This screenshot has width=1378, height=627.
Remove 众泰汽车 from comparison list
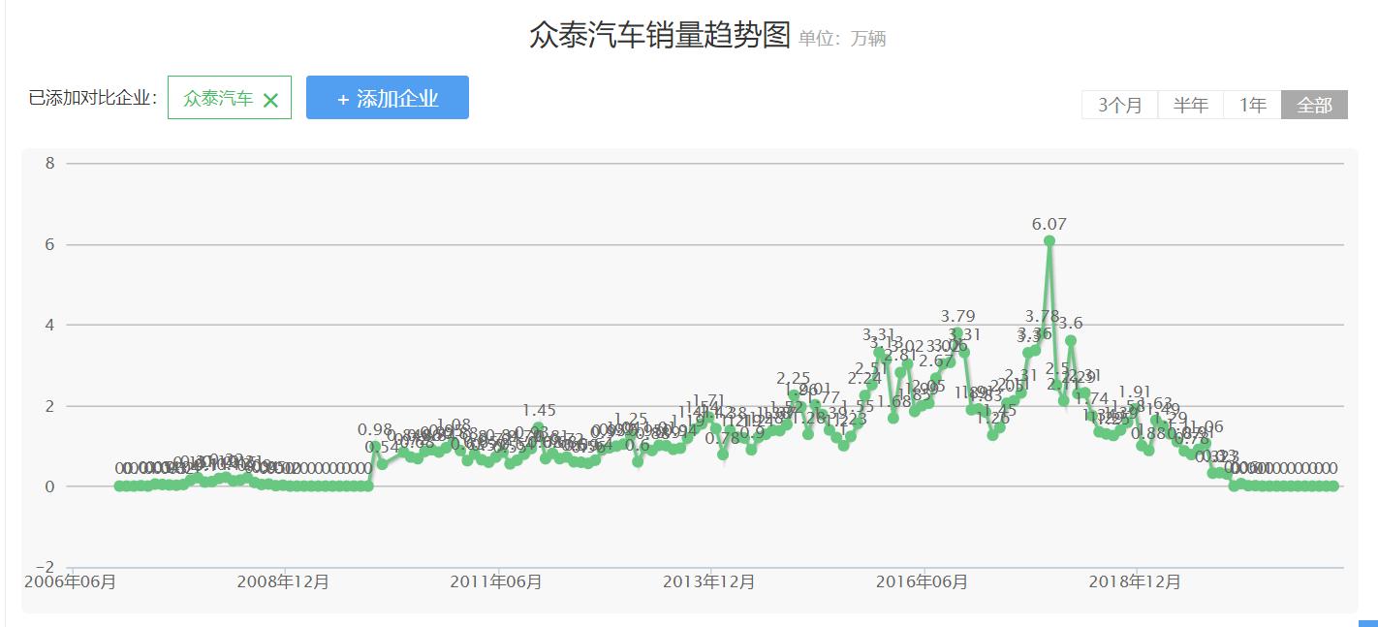pyautogui.click(x=272, y=98)
